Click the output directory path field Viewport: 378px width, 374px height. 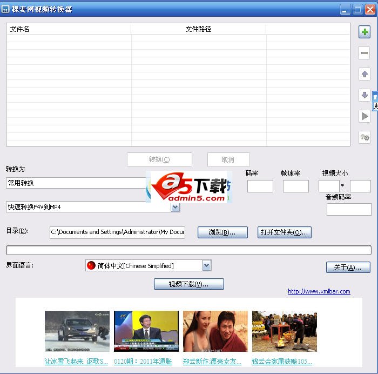[x=117, y=232]
